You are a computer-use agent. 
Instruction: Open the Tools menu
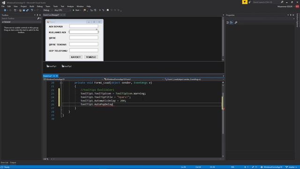(x=55, y=6)
